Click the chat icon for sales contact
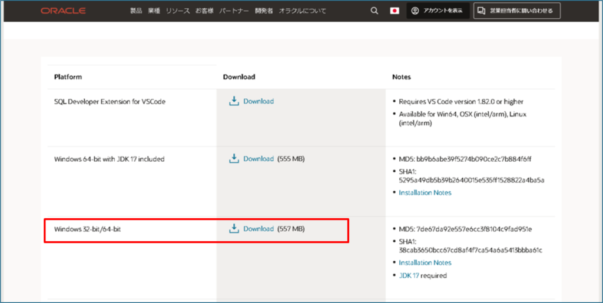 [x=482, y=11]
